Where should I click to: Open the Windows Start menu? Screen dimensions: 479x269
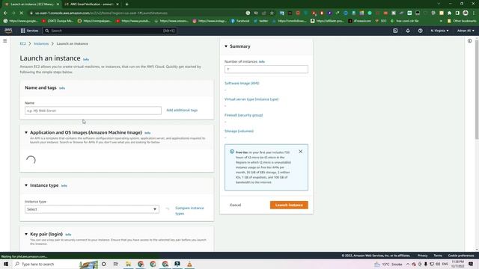coord(6,264)
